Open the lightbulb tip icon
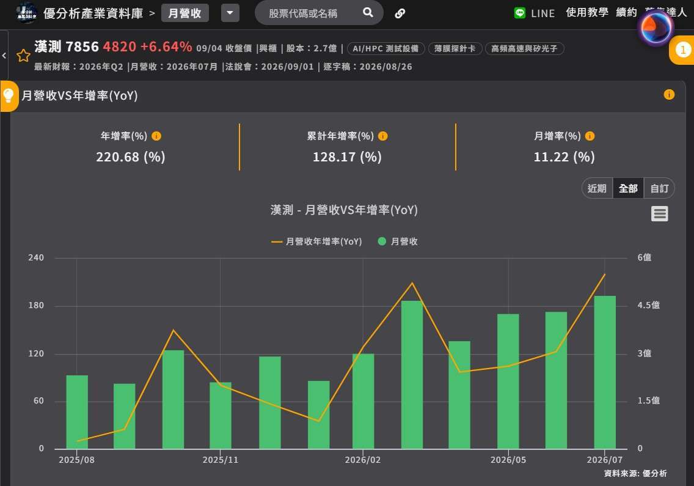Screen dimensions: 694x486 [9, 96]
